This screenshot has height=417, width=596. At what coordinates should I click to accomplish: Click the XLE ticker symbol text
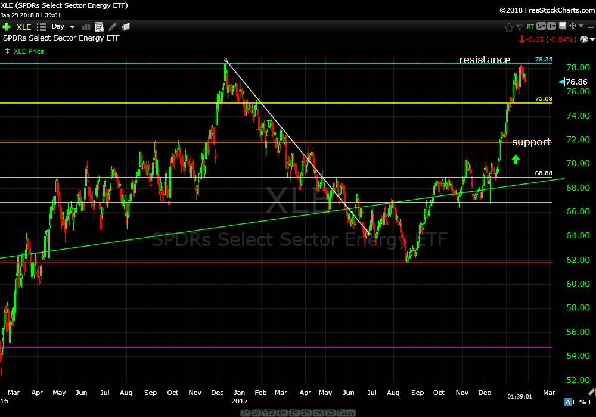coord(24,27)
